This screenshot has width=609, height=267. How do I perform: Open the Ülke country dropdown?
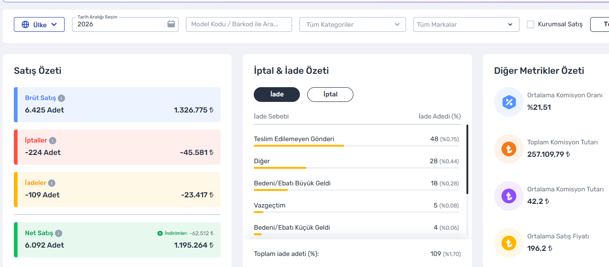[39, 24]
